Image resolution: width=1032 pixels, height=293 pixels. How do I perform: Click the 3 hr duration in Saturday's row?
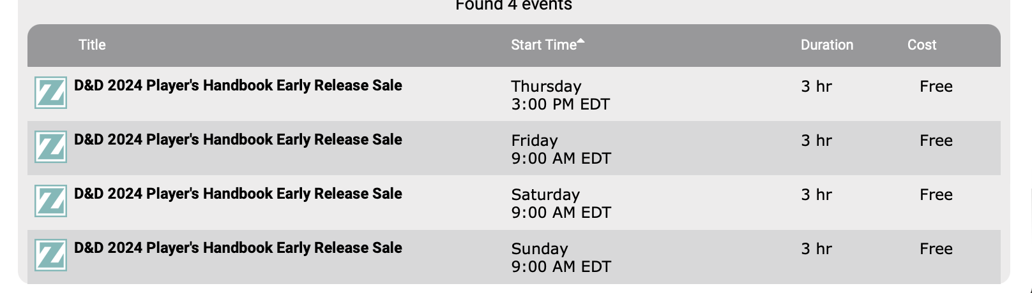coord(816,195)
